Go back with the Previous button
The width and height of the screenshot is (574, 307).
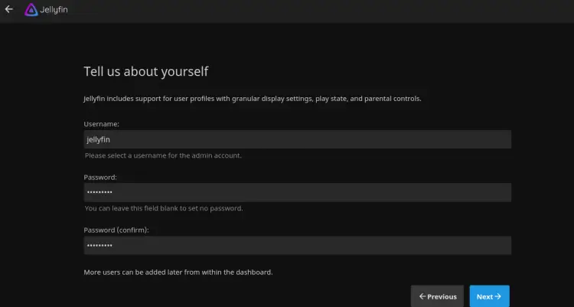click(438, 296)
